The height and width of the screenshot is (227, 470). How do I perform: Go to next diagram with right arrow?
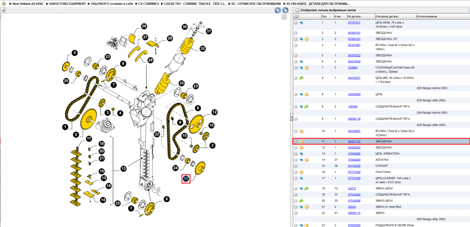pos(285,10)
